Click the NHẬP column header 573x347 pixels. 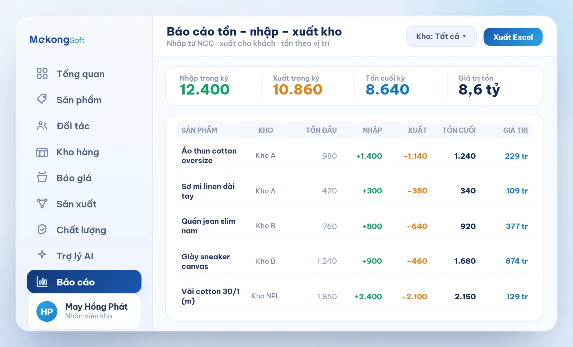[372, 130]
